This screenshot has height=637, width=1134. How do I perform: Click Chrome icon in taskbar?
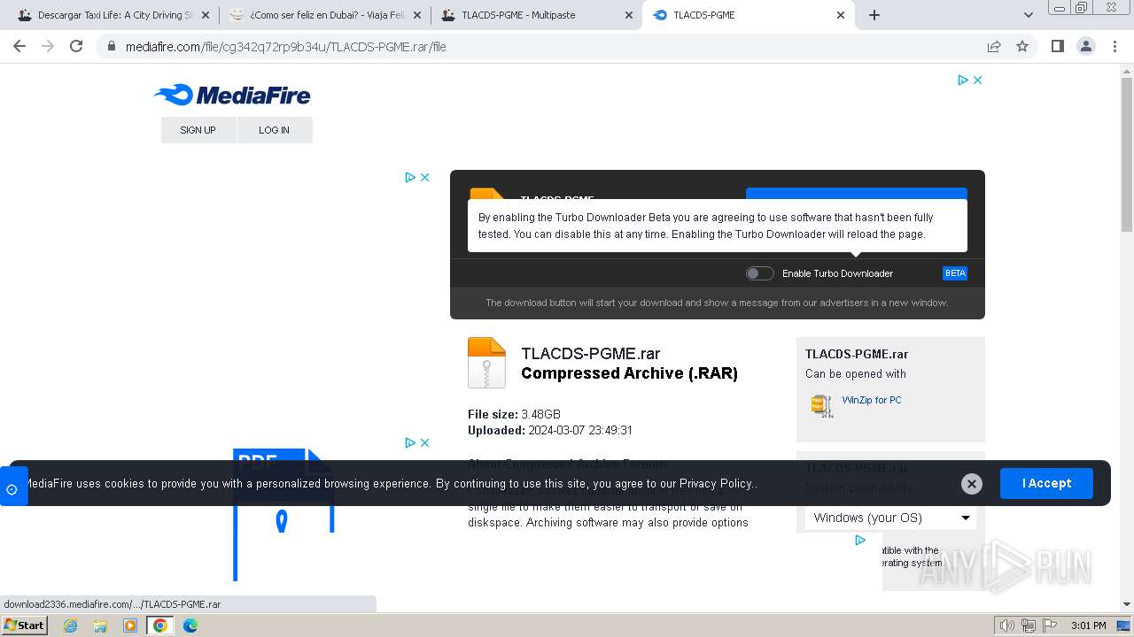coord(160,625)
